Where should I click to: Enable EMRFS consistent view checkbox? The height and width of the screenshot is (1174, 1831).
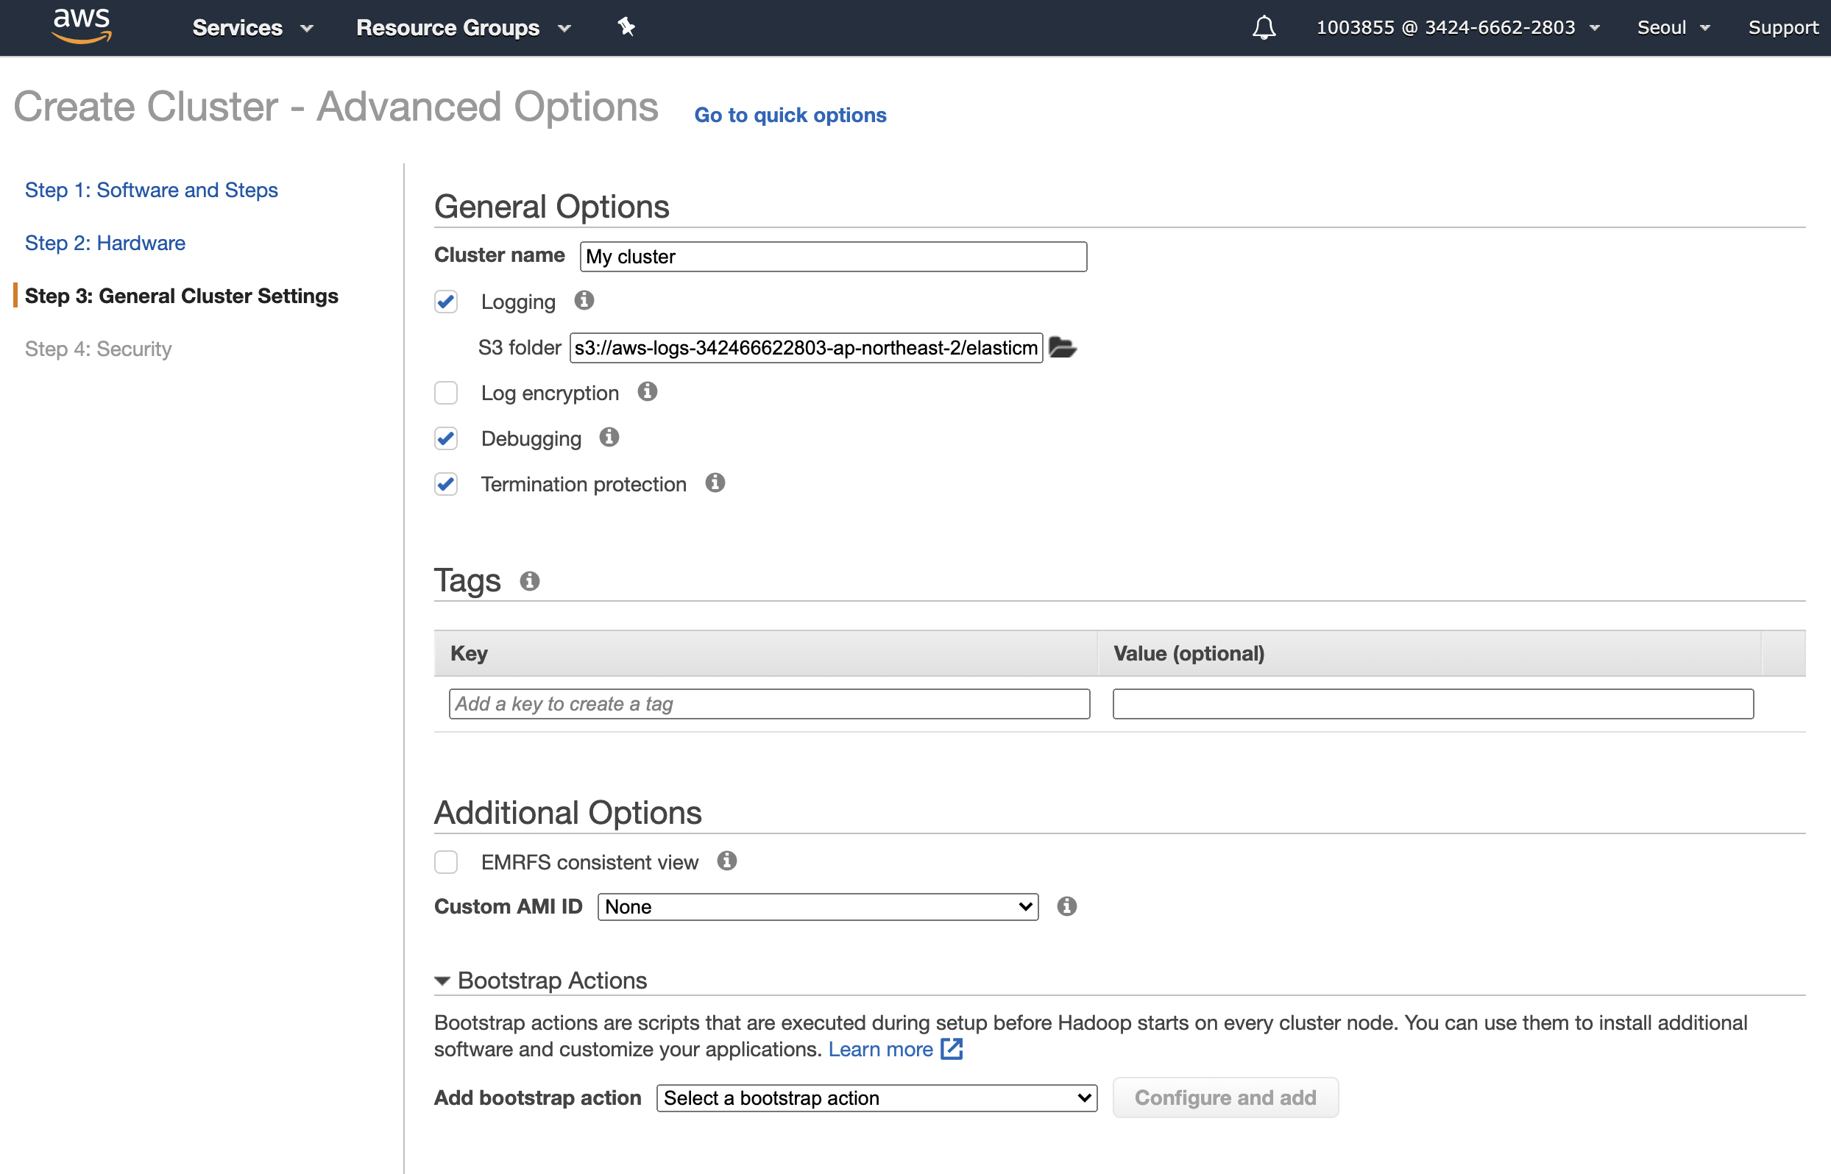click(x=446, y=862)
